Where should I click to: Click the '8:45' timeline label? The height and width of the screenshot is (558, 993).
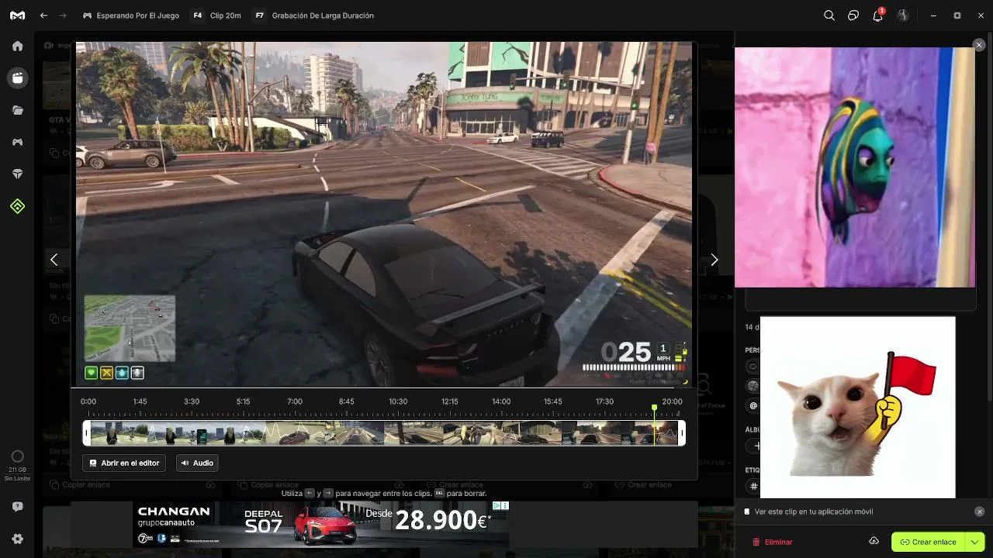tap(347, 401)
